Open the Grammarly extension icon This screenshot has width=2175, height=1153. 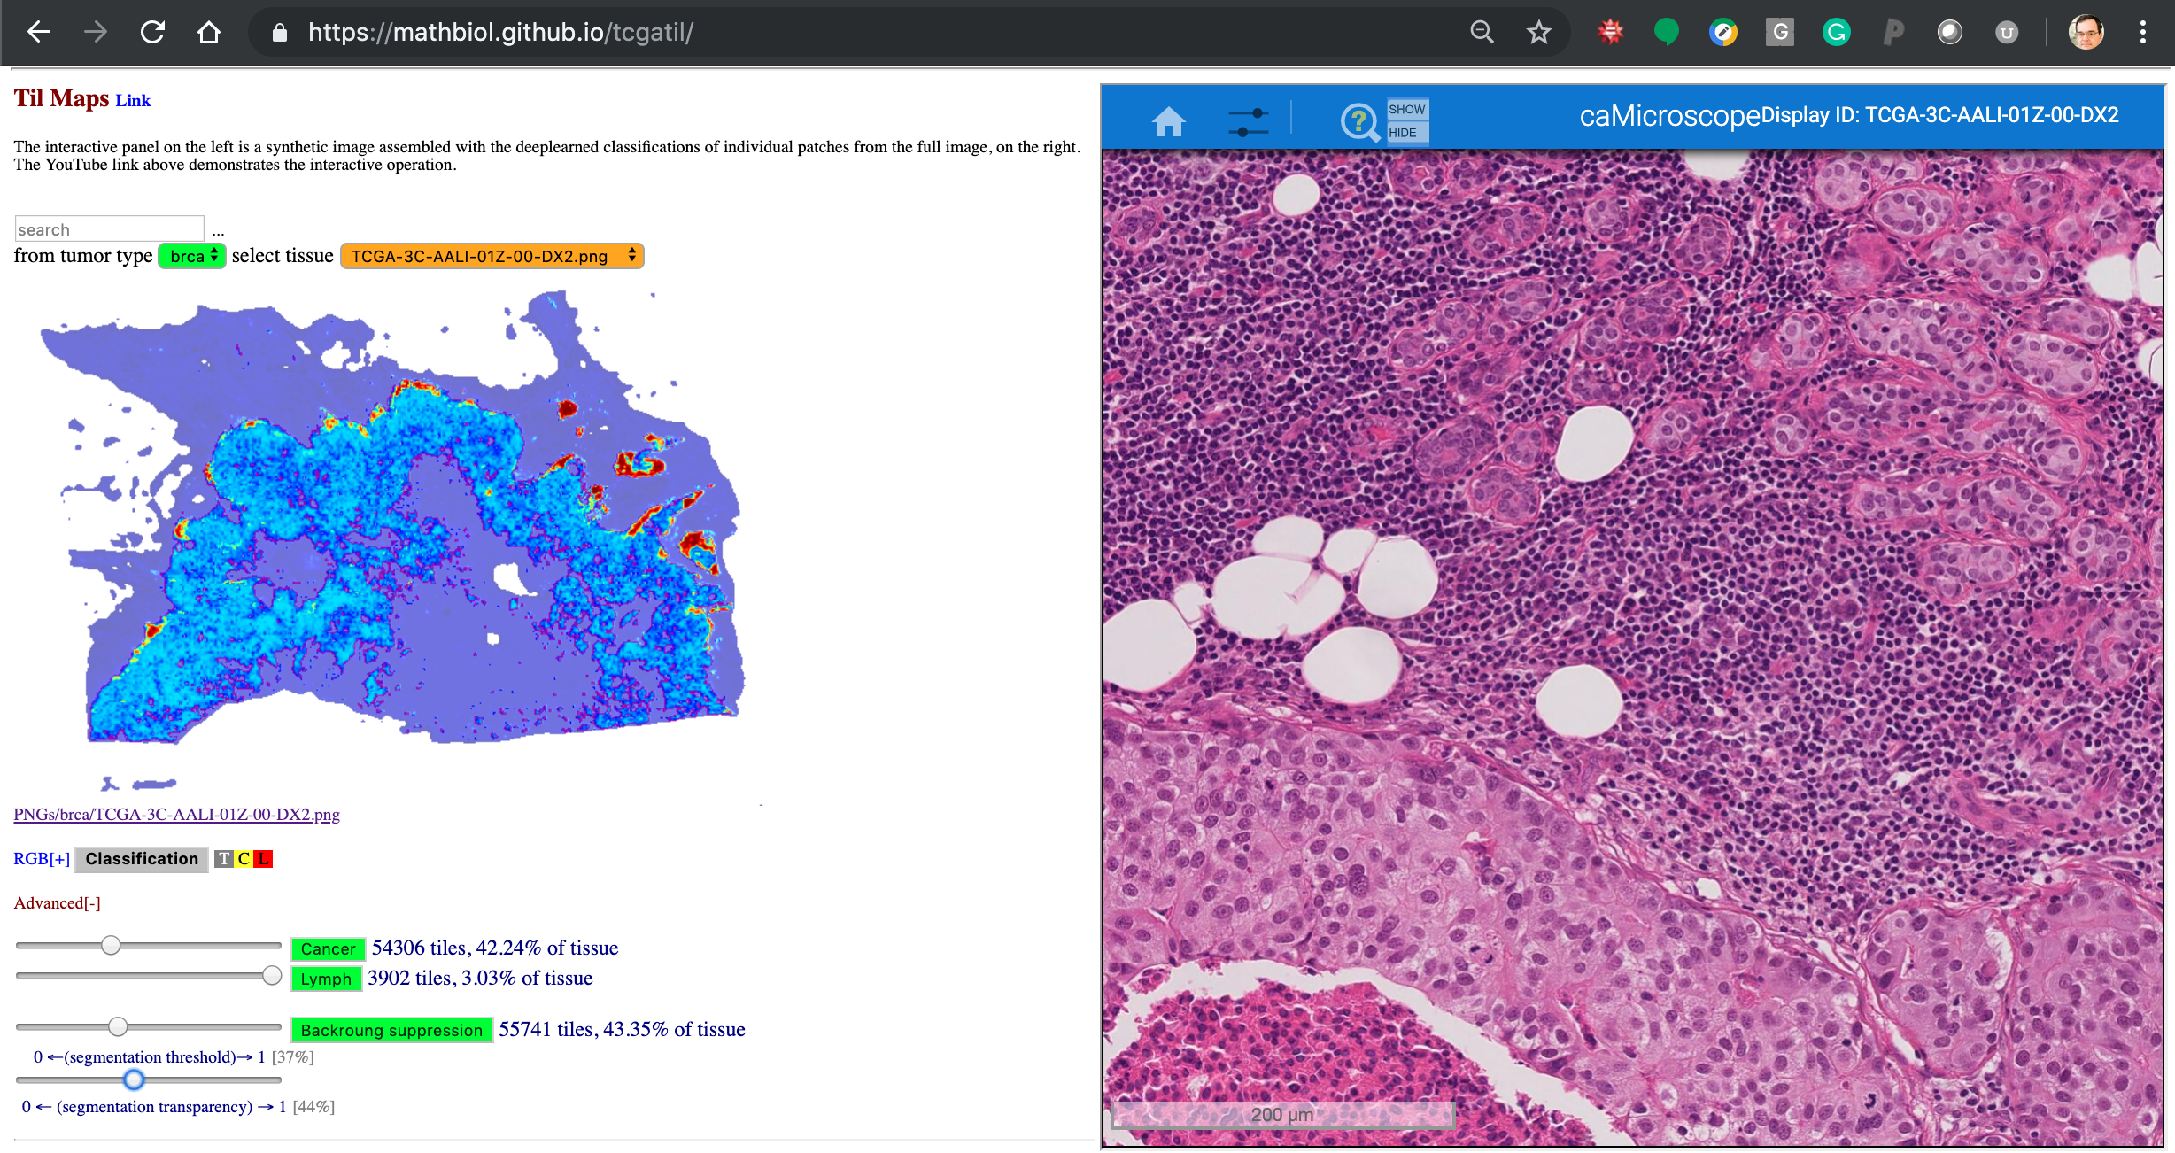click(1837, 33)
